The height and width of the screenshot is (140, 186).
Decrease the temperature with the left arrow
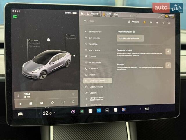40,113
